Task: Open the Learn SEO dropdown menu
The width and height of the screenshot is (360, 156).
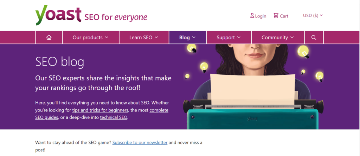Action: (x=144, y=38)
